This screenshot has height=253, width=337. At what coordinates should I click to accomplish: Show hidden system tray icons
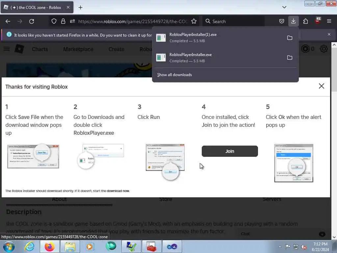pos(280,247)
